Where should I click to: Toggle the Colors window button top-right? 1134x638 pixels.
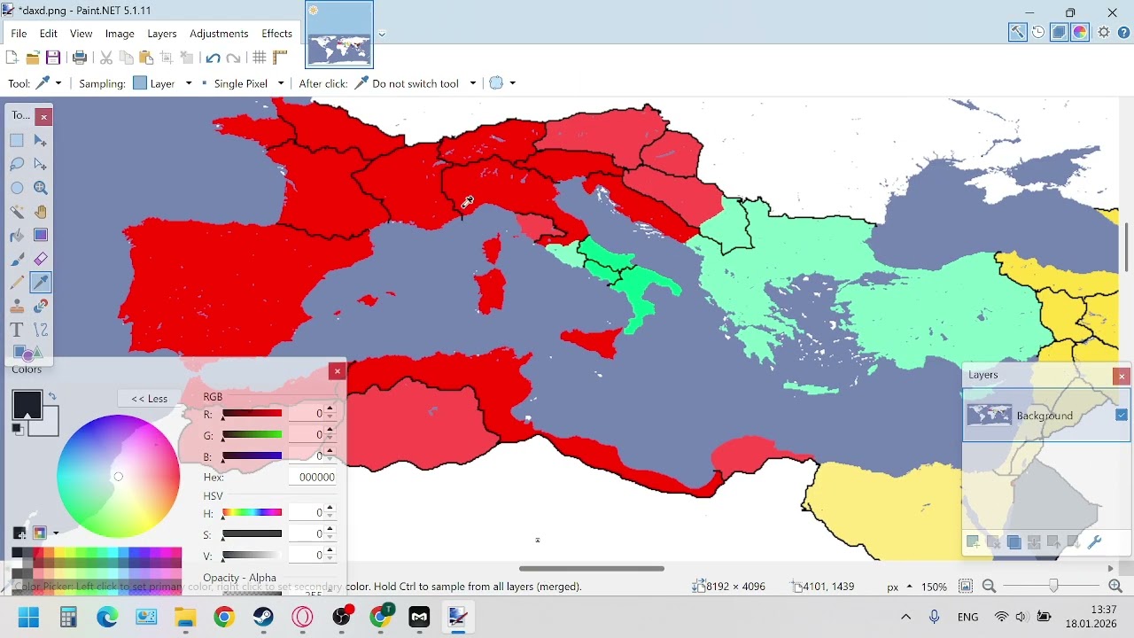click(x=1080, y=33)
